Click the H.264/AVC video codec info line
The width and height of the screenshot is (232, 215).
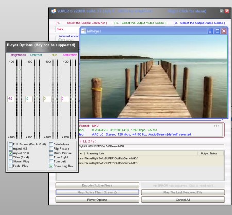(x=125, y=130)
